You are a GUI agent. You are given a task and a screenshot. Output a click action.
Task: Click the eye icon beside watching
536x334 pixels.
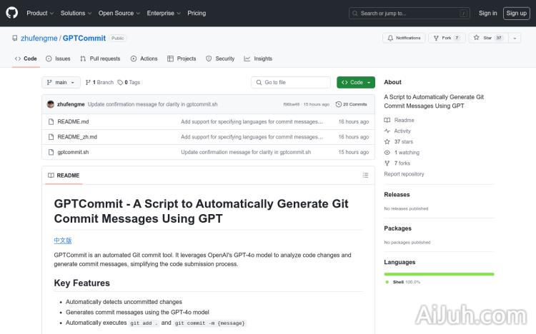(387, 152)
